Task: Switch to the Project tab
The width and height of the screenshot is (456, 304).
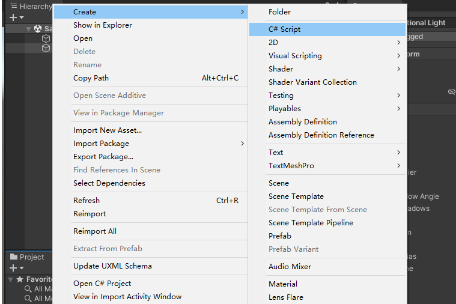Action: pyautogui.click(x=27, y=257)
